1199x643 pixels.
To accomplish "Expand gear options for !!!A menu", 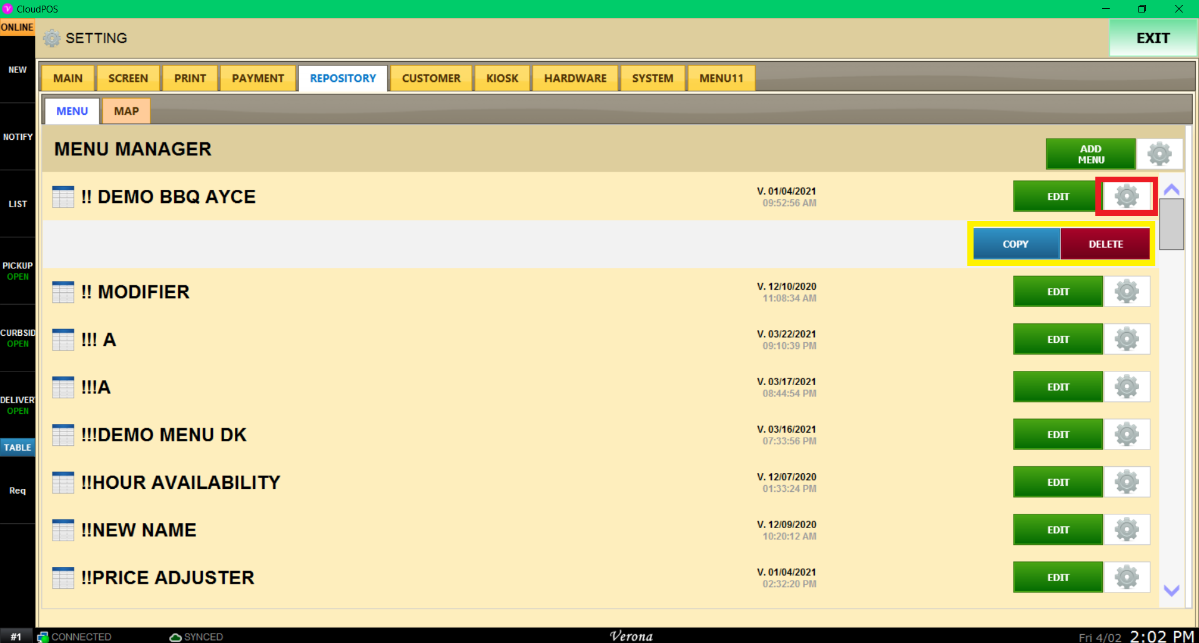I will 1127,387.
